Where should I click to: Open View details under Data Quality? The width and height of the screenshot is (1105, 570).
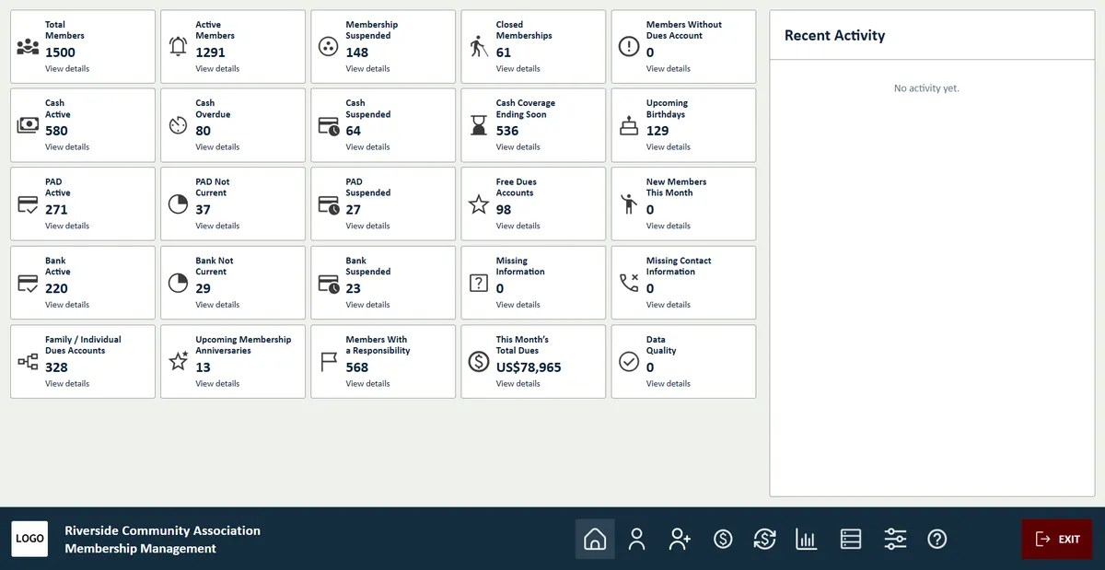(668, 383)
